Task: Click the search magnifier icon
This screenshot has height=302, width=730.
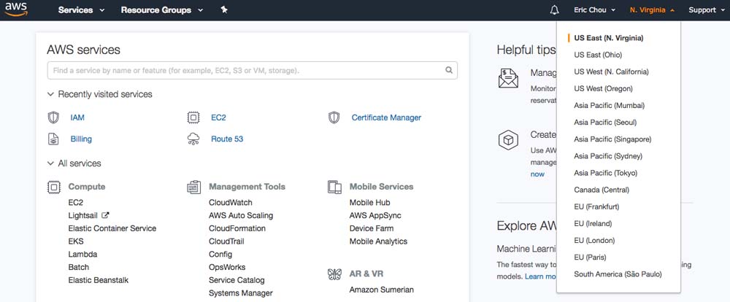Action: pos(449,71)
